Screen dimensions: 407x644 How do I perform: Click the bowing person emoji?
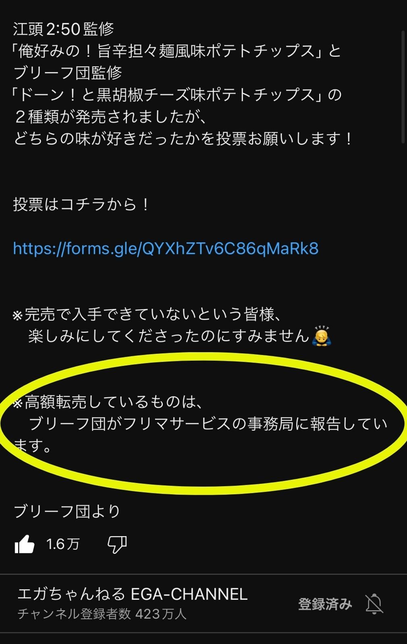coord(321,336)
